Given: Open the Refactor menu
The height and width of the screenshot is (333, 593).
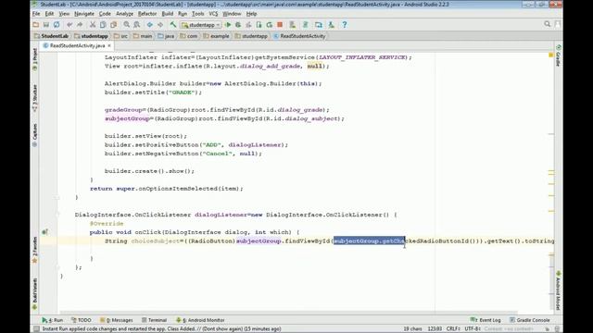Looking at the screenshot, I should [147, 14].
